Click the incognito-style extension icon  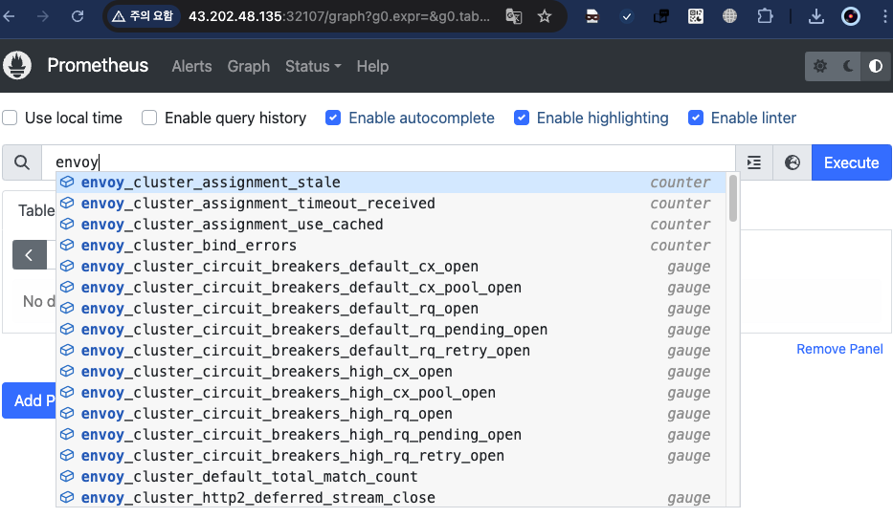coord(592,16)
